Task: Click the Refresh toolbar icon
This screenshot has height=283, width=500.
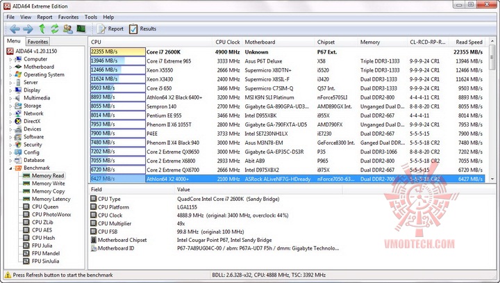Action: [55, 29]
